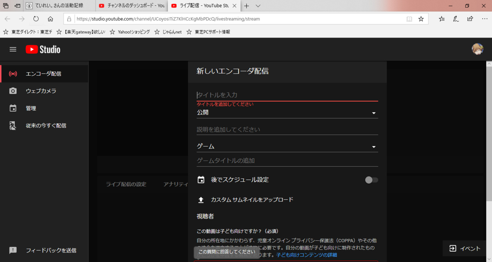The height and width of the screenshot is (262, 492).
Task: Click the 管理 sidebar icon
Action: coord(12,108)
